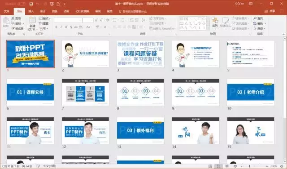The width and height of the screenshot is (287, 169).
Task: Click the Share (共享) button
Action: [x=270, y=11]
